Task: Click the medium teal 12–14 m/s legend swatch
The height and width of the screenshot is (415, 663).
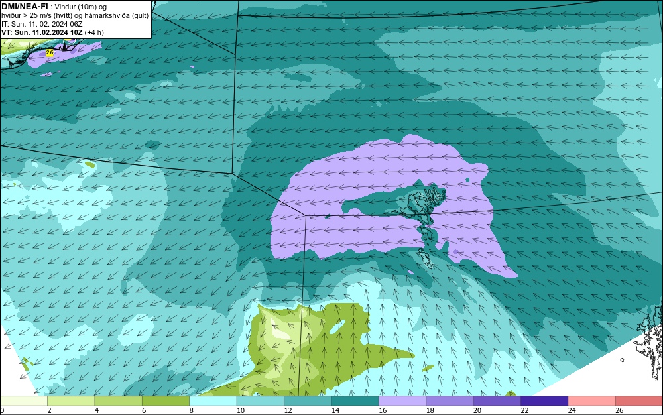Action: click(x=308, y=401)
